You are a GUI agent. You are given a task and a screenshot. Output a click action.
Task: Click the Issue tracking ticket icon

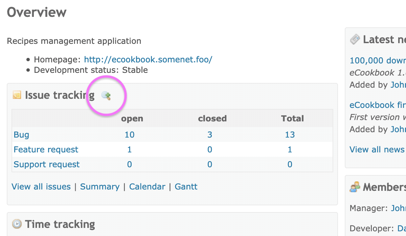pos(17,95)
